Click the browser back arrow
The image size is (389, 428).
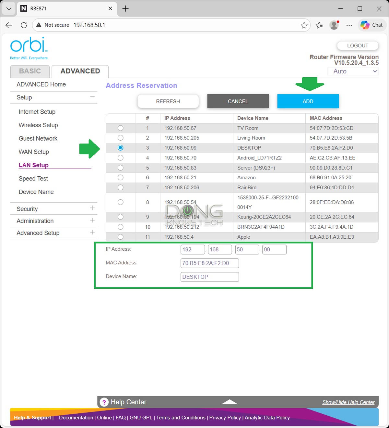point(8,25)
